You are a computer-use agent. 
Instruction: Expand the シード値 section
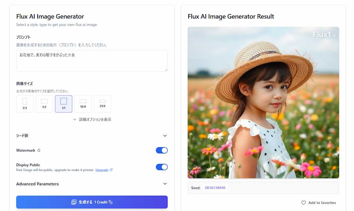point(165,136)
